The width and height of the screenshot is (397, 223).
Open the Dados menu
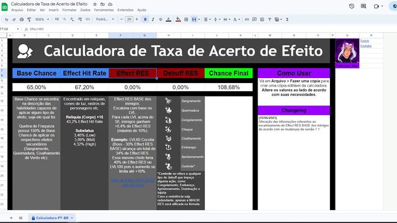pos(86,10)
